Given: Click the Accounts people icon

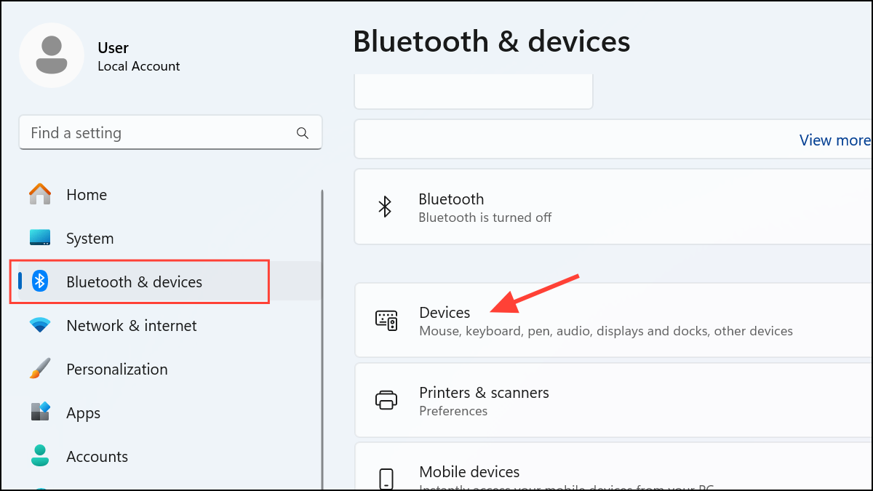Looking at the screenshot, I should coord(39,456).
